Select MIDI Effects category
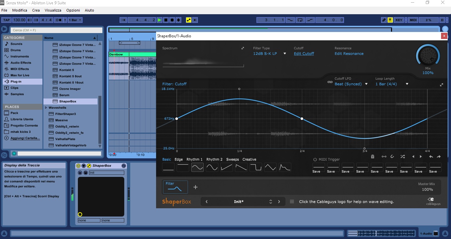Image resolution: width=451 pixels, height=239 pixels. [x=22, y=69]
